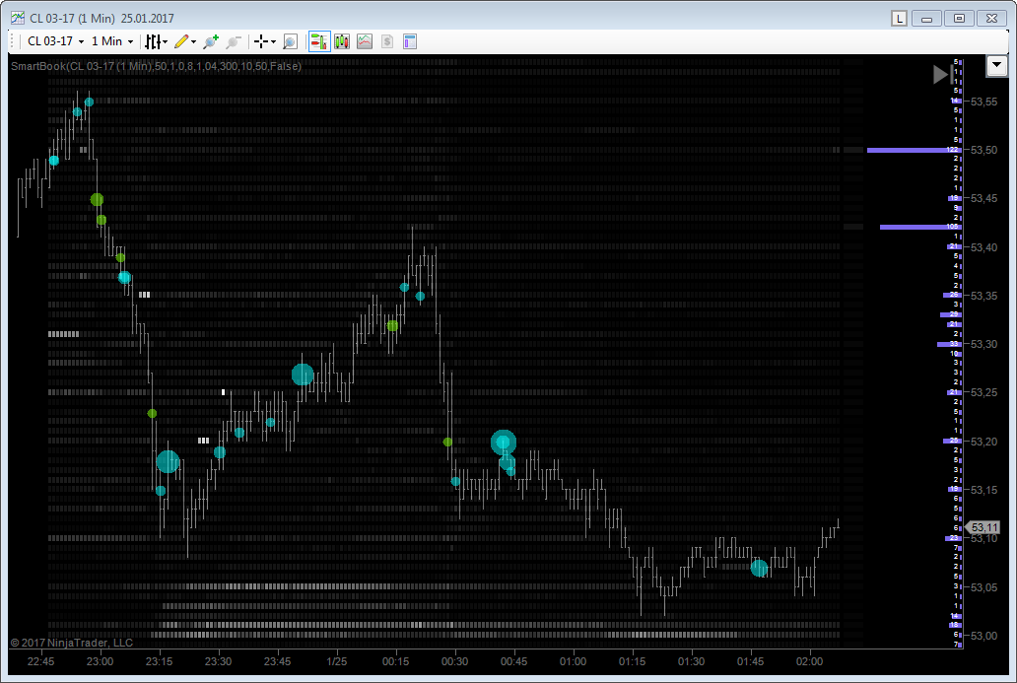Click the large cyan bubble near 23:15
The height and width of the screenshot is (683, 1017).
pyautogui.click(x=168, y=461)
